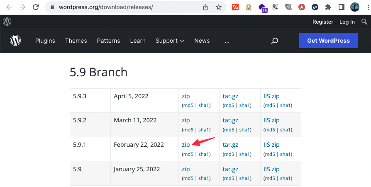Click the Chrome profile avatar

[355, 7]
